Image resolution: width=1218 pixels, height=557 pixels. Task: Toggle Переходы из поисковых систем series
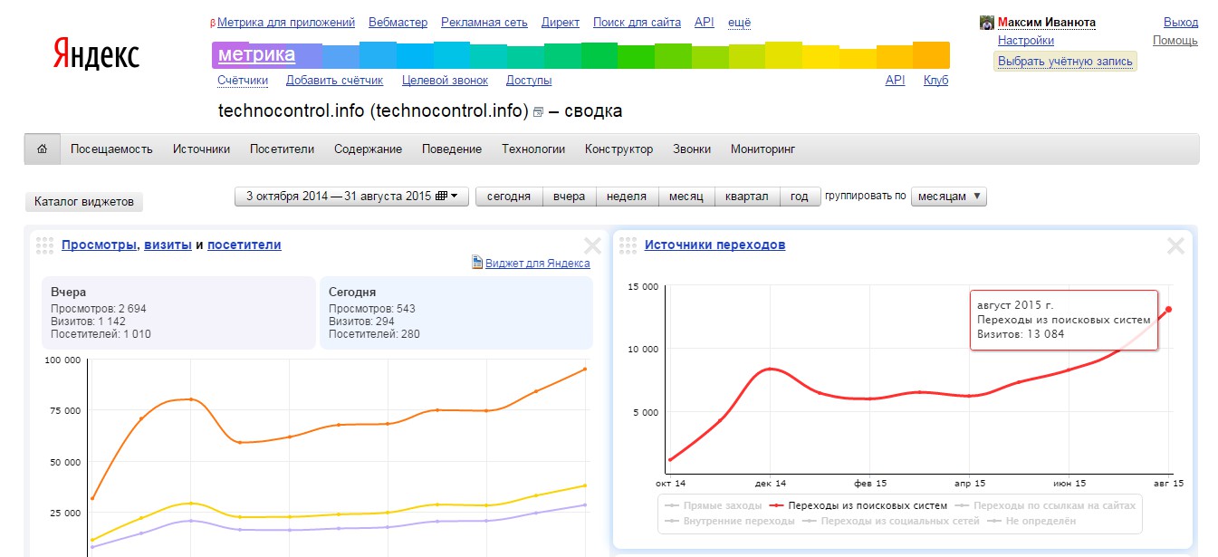857,505
